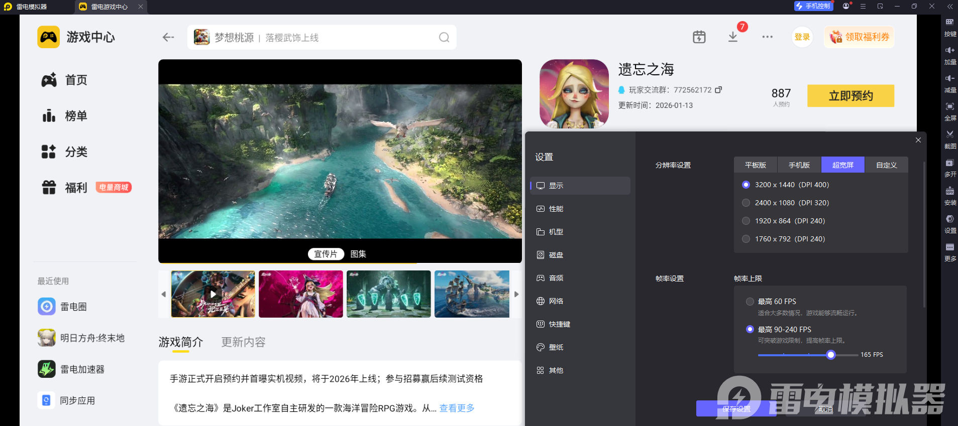Open the multi-instance manager icon
The width and height of the screenshot is (958, 426).
(x=949, y=163)
